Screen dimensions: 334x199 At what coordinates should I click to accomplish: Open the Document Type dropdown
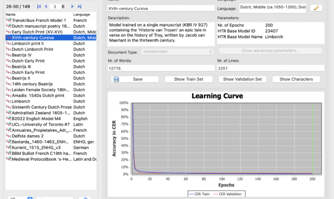coord(177,52)
